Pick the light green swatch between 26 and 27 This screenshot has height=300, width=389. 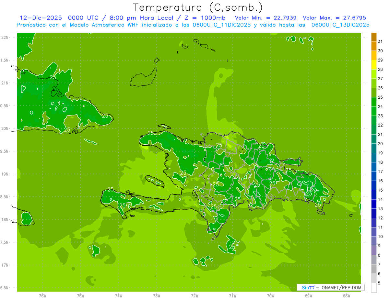pos(374,83)
